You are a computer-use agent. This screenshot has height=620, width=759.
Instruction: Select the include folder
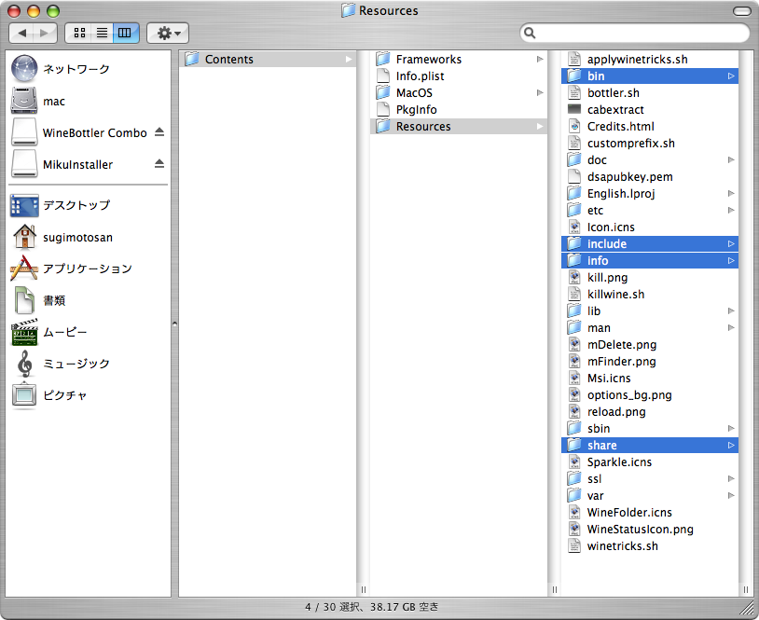[650, 244]
